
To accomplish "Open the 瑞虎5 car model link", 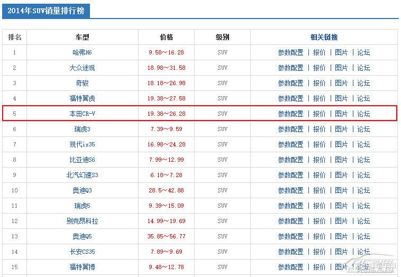I will tap(82, 206).
